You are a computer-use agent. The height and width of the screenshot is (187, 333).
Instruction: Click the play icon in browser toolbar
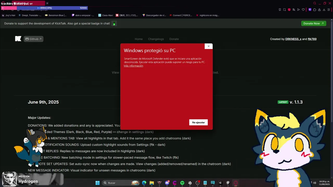point(298,10)
